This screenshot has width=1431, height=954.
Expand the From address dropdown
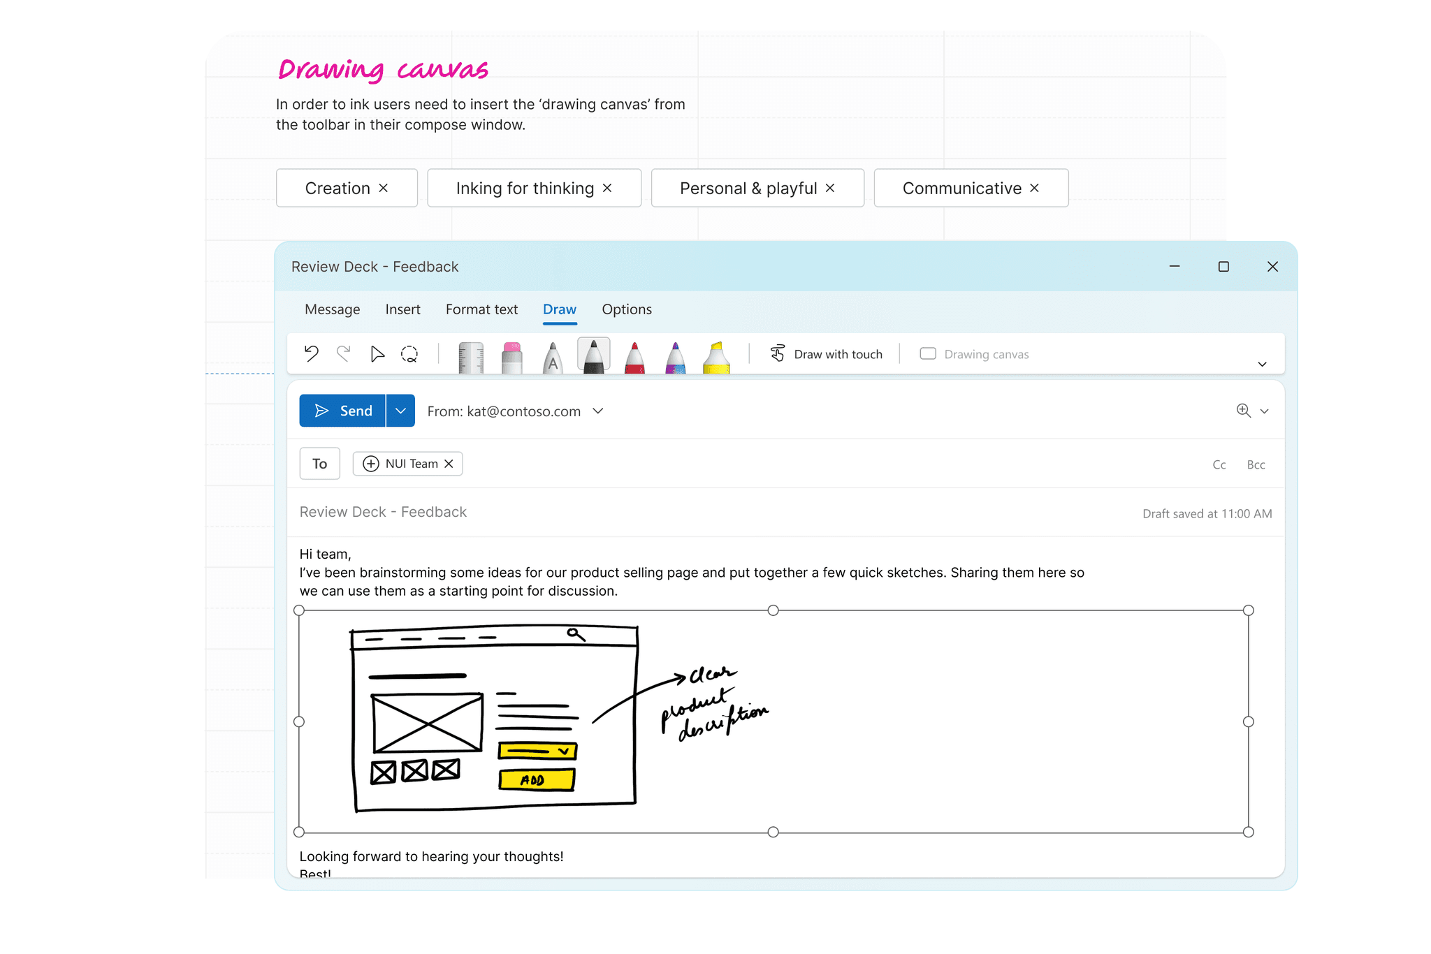(598, 411)
